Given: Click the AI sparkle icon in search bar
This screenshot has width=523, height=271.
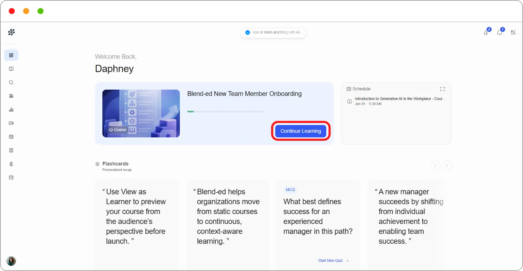Looking at the screenshot, I should (247, 32).
